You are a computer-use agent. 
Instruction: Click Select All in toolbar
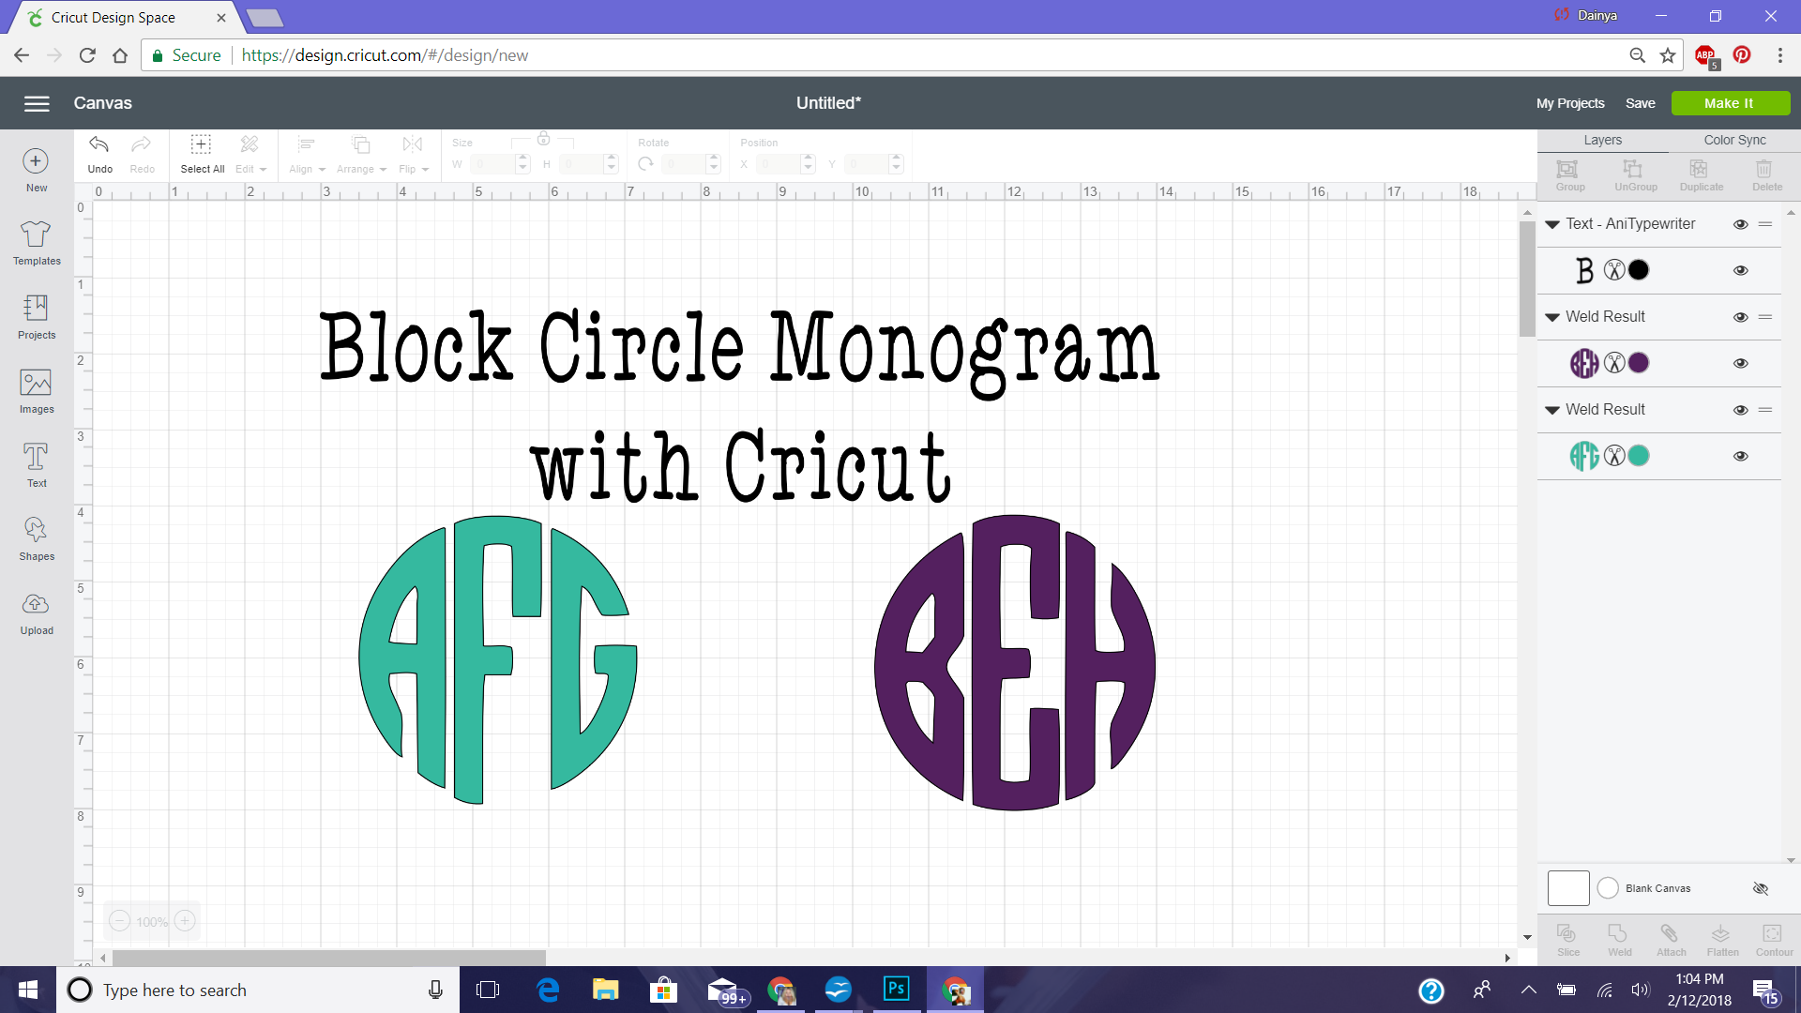pos(202,155)
